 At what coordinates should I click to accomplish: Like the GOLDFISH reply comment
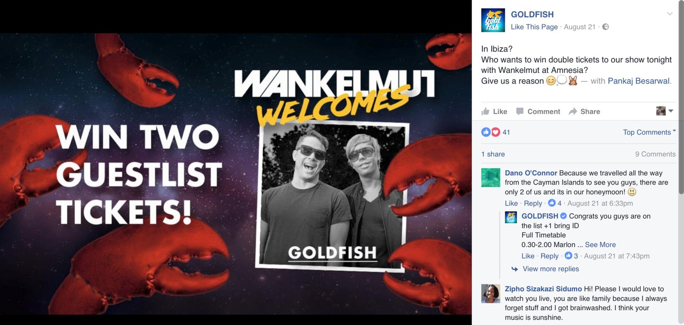tap(528, 256)
